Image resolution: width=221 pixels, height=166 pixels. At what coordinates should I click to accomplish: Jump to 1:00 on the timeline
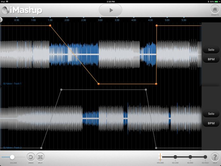33,20
